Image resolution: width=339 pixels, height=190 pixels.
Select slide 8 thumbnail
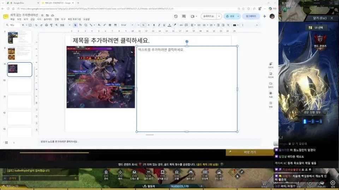[x=19, y=53]
